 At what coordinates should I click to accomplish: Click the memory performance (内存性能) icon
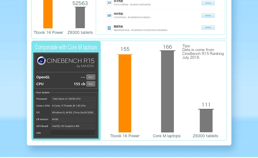[109, 16]
